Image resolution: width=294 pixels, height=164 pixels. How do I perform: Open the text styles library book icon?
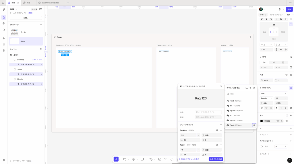(247, 88)
